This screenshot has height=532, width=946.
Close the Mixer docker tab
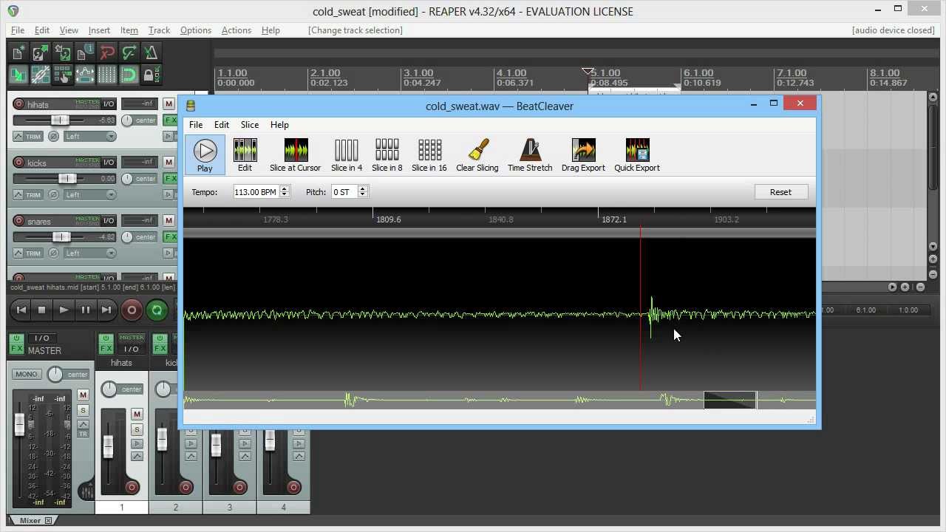(x=48, y=521)
